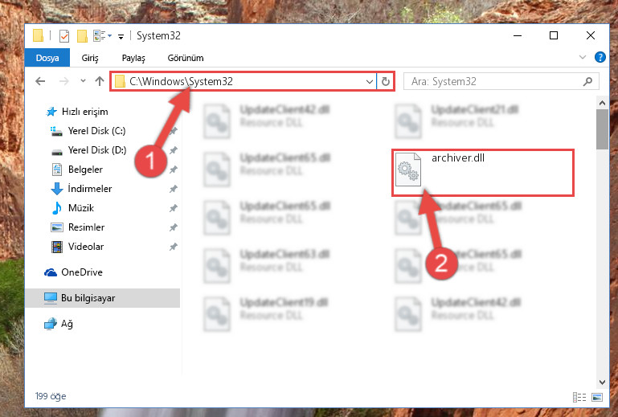Viewport: 618px width, 417px height.
Task: Open the Paylaş ribbon tab
Action: 133,58
